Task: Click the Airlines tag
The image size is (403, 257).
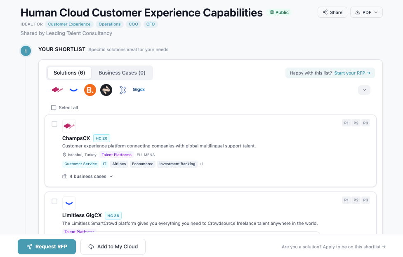Action: click(x=119, y=164)
